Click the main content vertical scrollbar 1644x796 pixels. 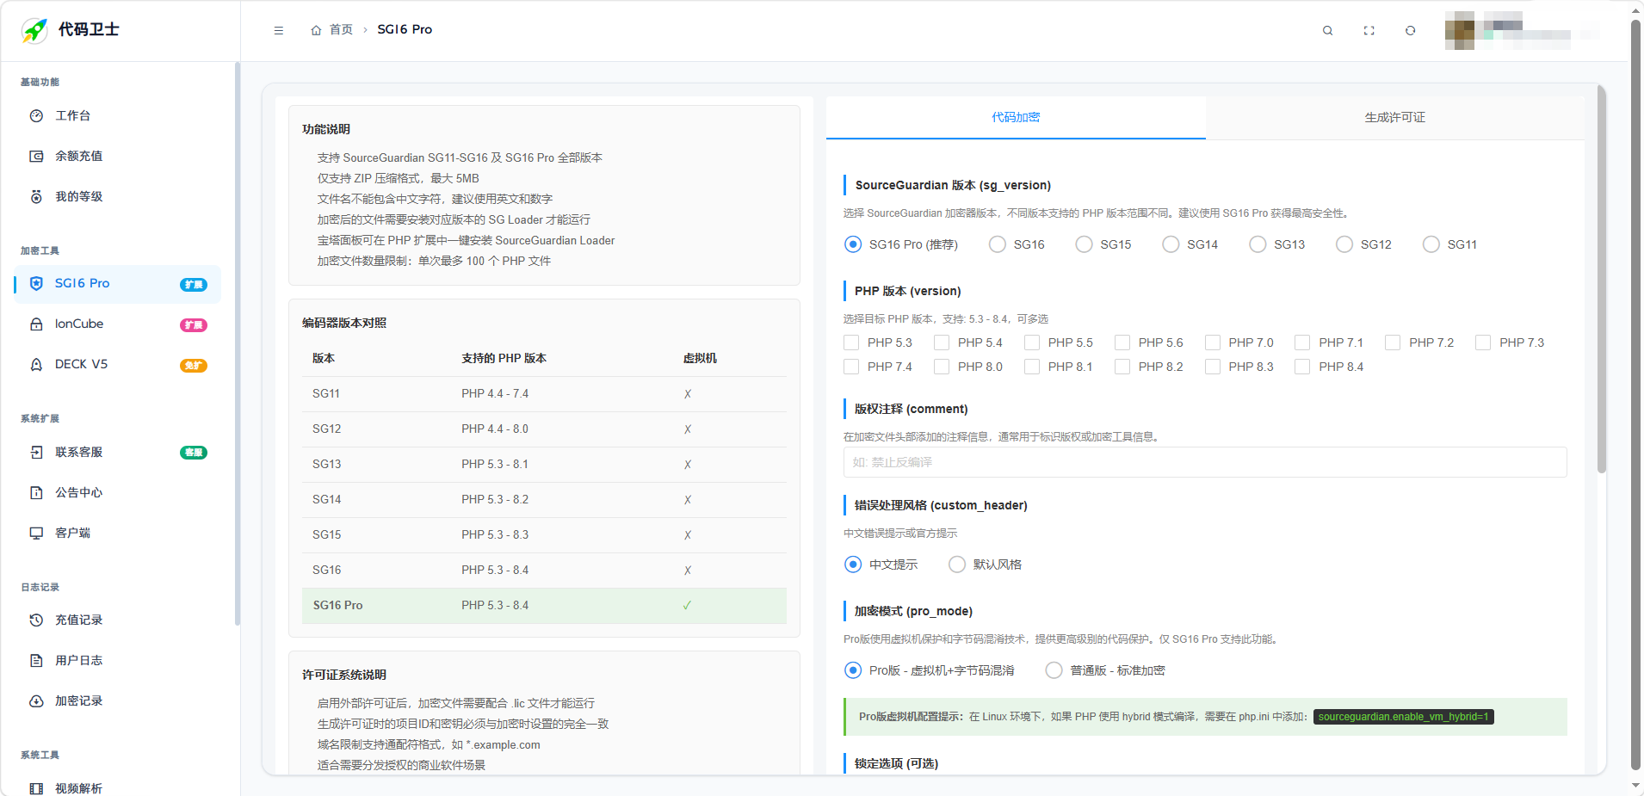pyautogui.click(x=1602, y=280)
